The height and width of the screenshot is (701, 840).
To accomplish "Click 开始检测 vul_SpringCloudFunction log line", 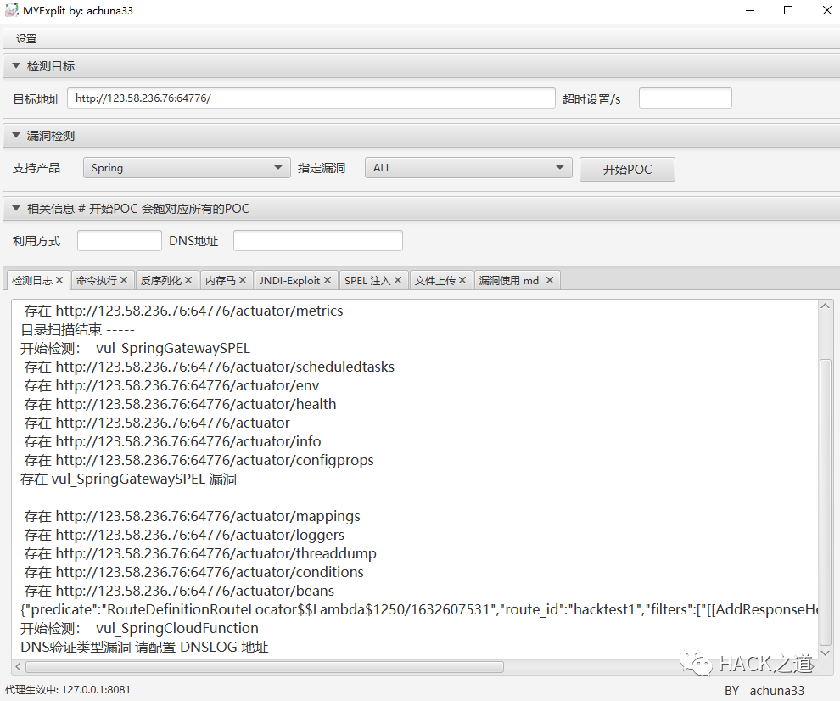I will [139, 628].
